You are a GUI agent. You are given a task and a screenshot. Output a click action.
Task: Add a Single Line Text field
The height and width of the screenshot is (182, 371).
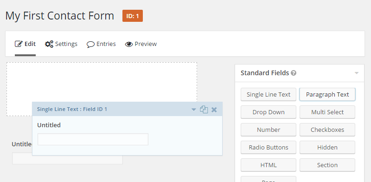click(269, 94)
